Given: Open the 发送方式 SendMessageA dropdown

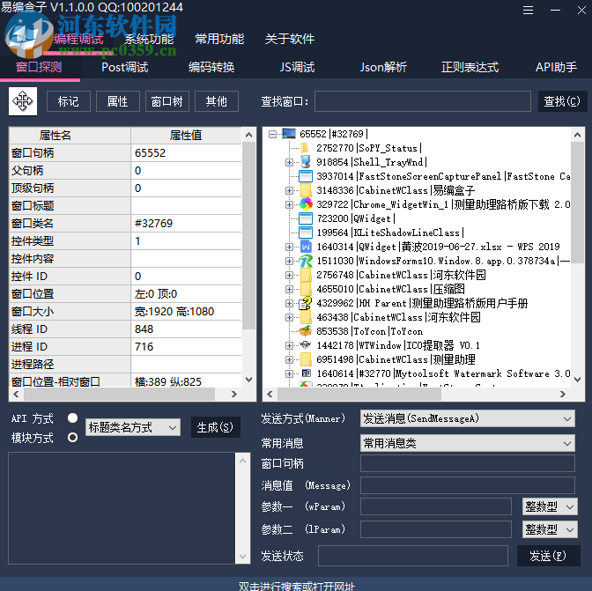Looking at the screenshot, I should (468, 418).
